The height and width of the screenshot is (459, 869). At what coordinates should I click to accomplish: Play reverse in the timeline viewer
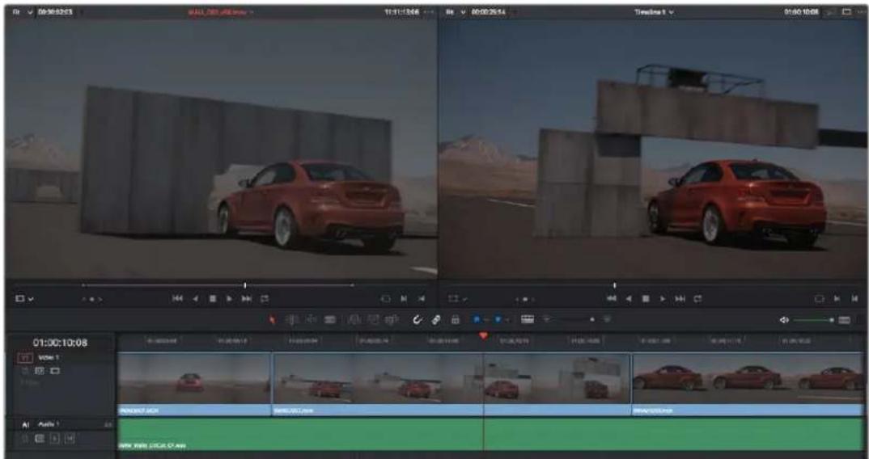pos(629,298)
